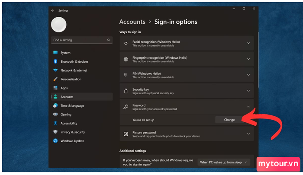Open Time & language settings
Viewport: 303px width, 175px height.
[x=82, y=105]
